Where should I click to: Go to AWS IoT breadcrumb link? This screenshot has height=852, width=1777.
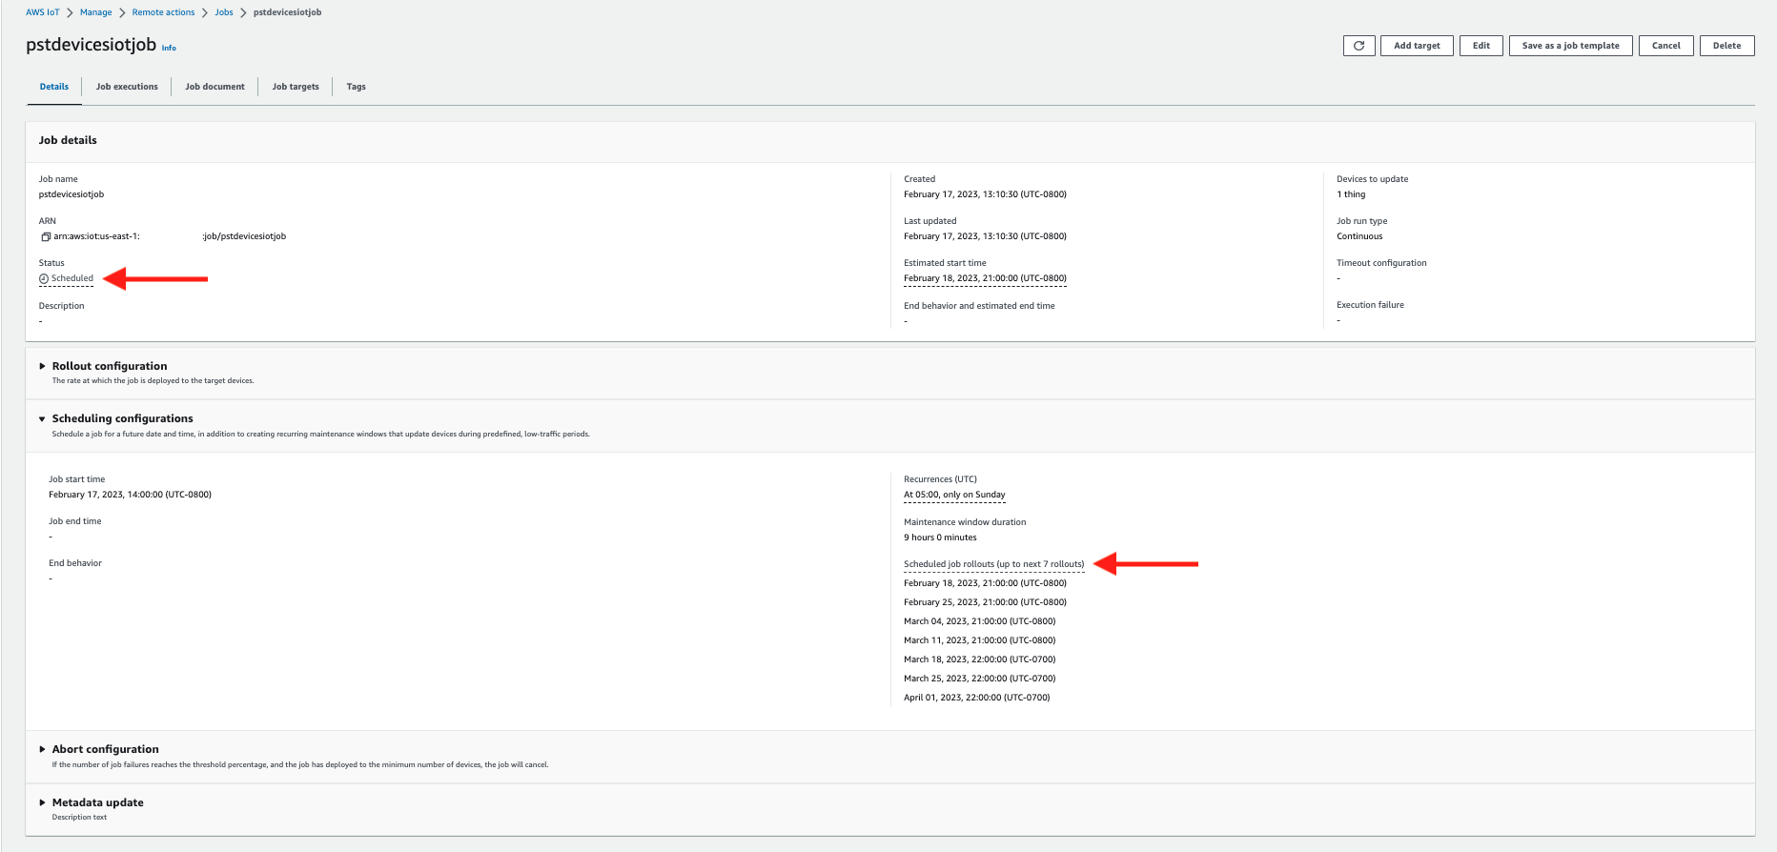[x=43, y=12]
